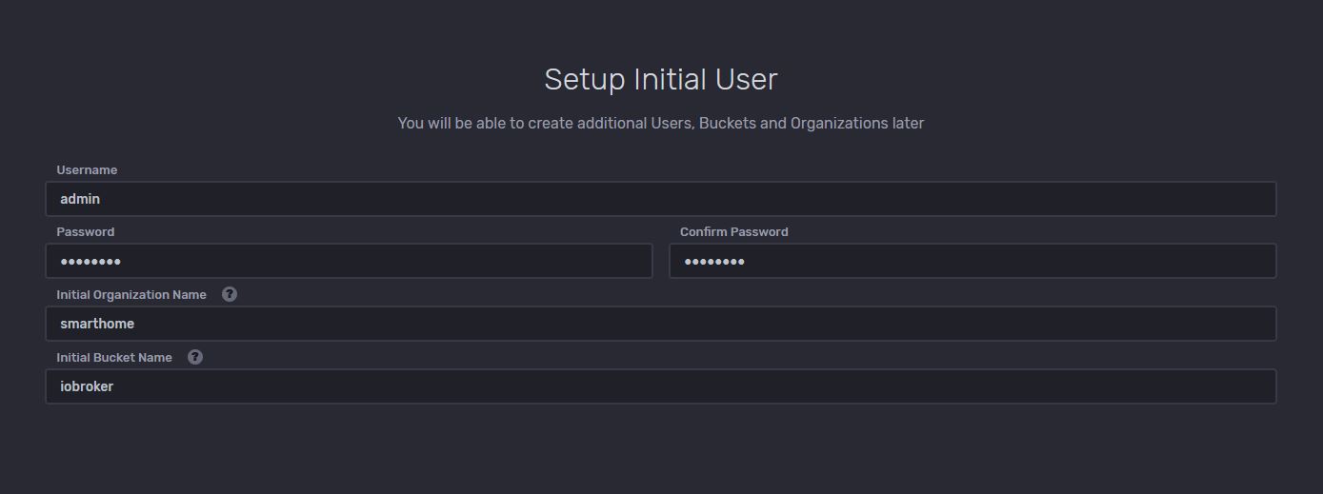
Task: Place cursor on the 'iobroker' text
Action: coord(87,386)
